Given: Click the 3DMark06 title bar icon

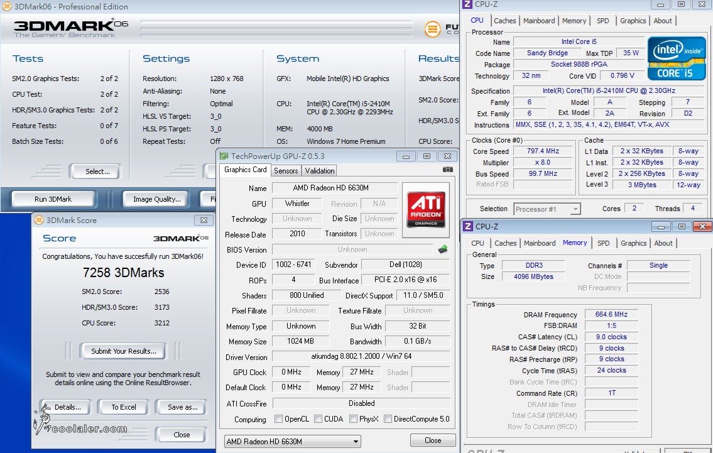Looking at the screenshot, I should tap(7, 6).
